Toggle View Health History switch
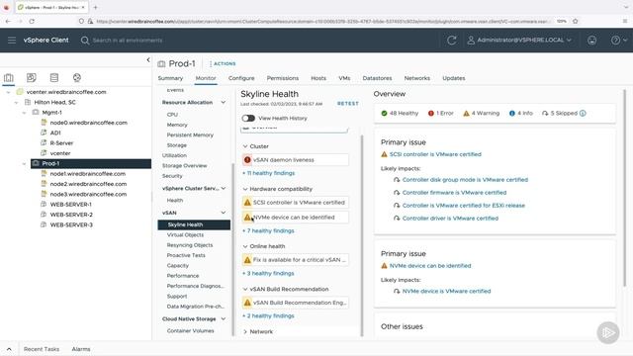Screen dimensions: 633x356 [x=248, y=119]
